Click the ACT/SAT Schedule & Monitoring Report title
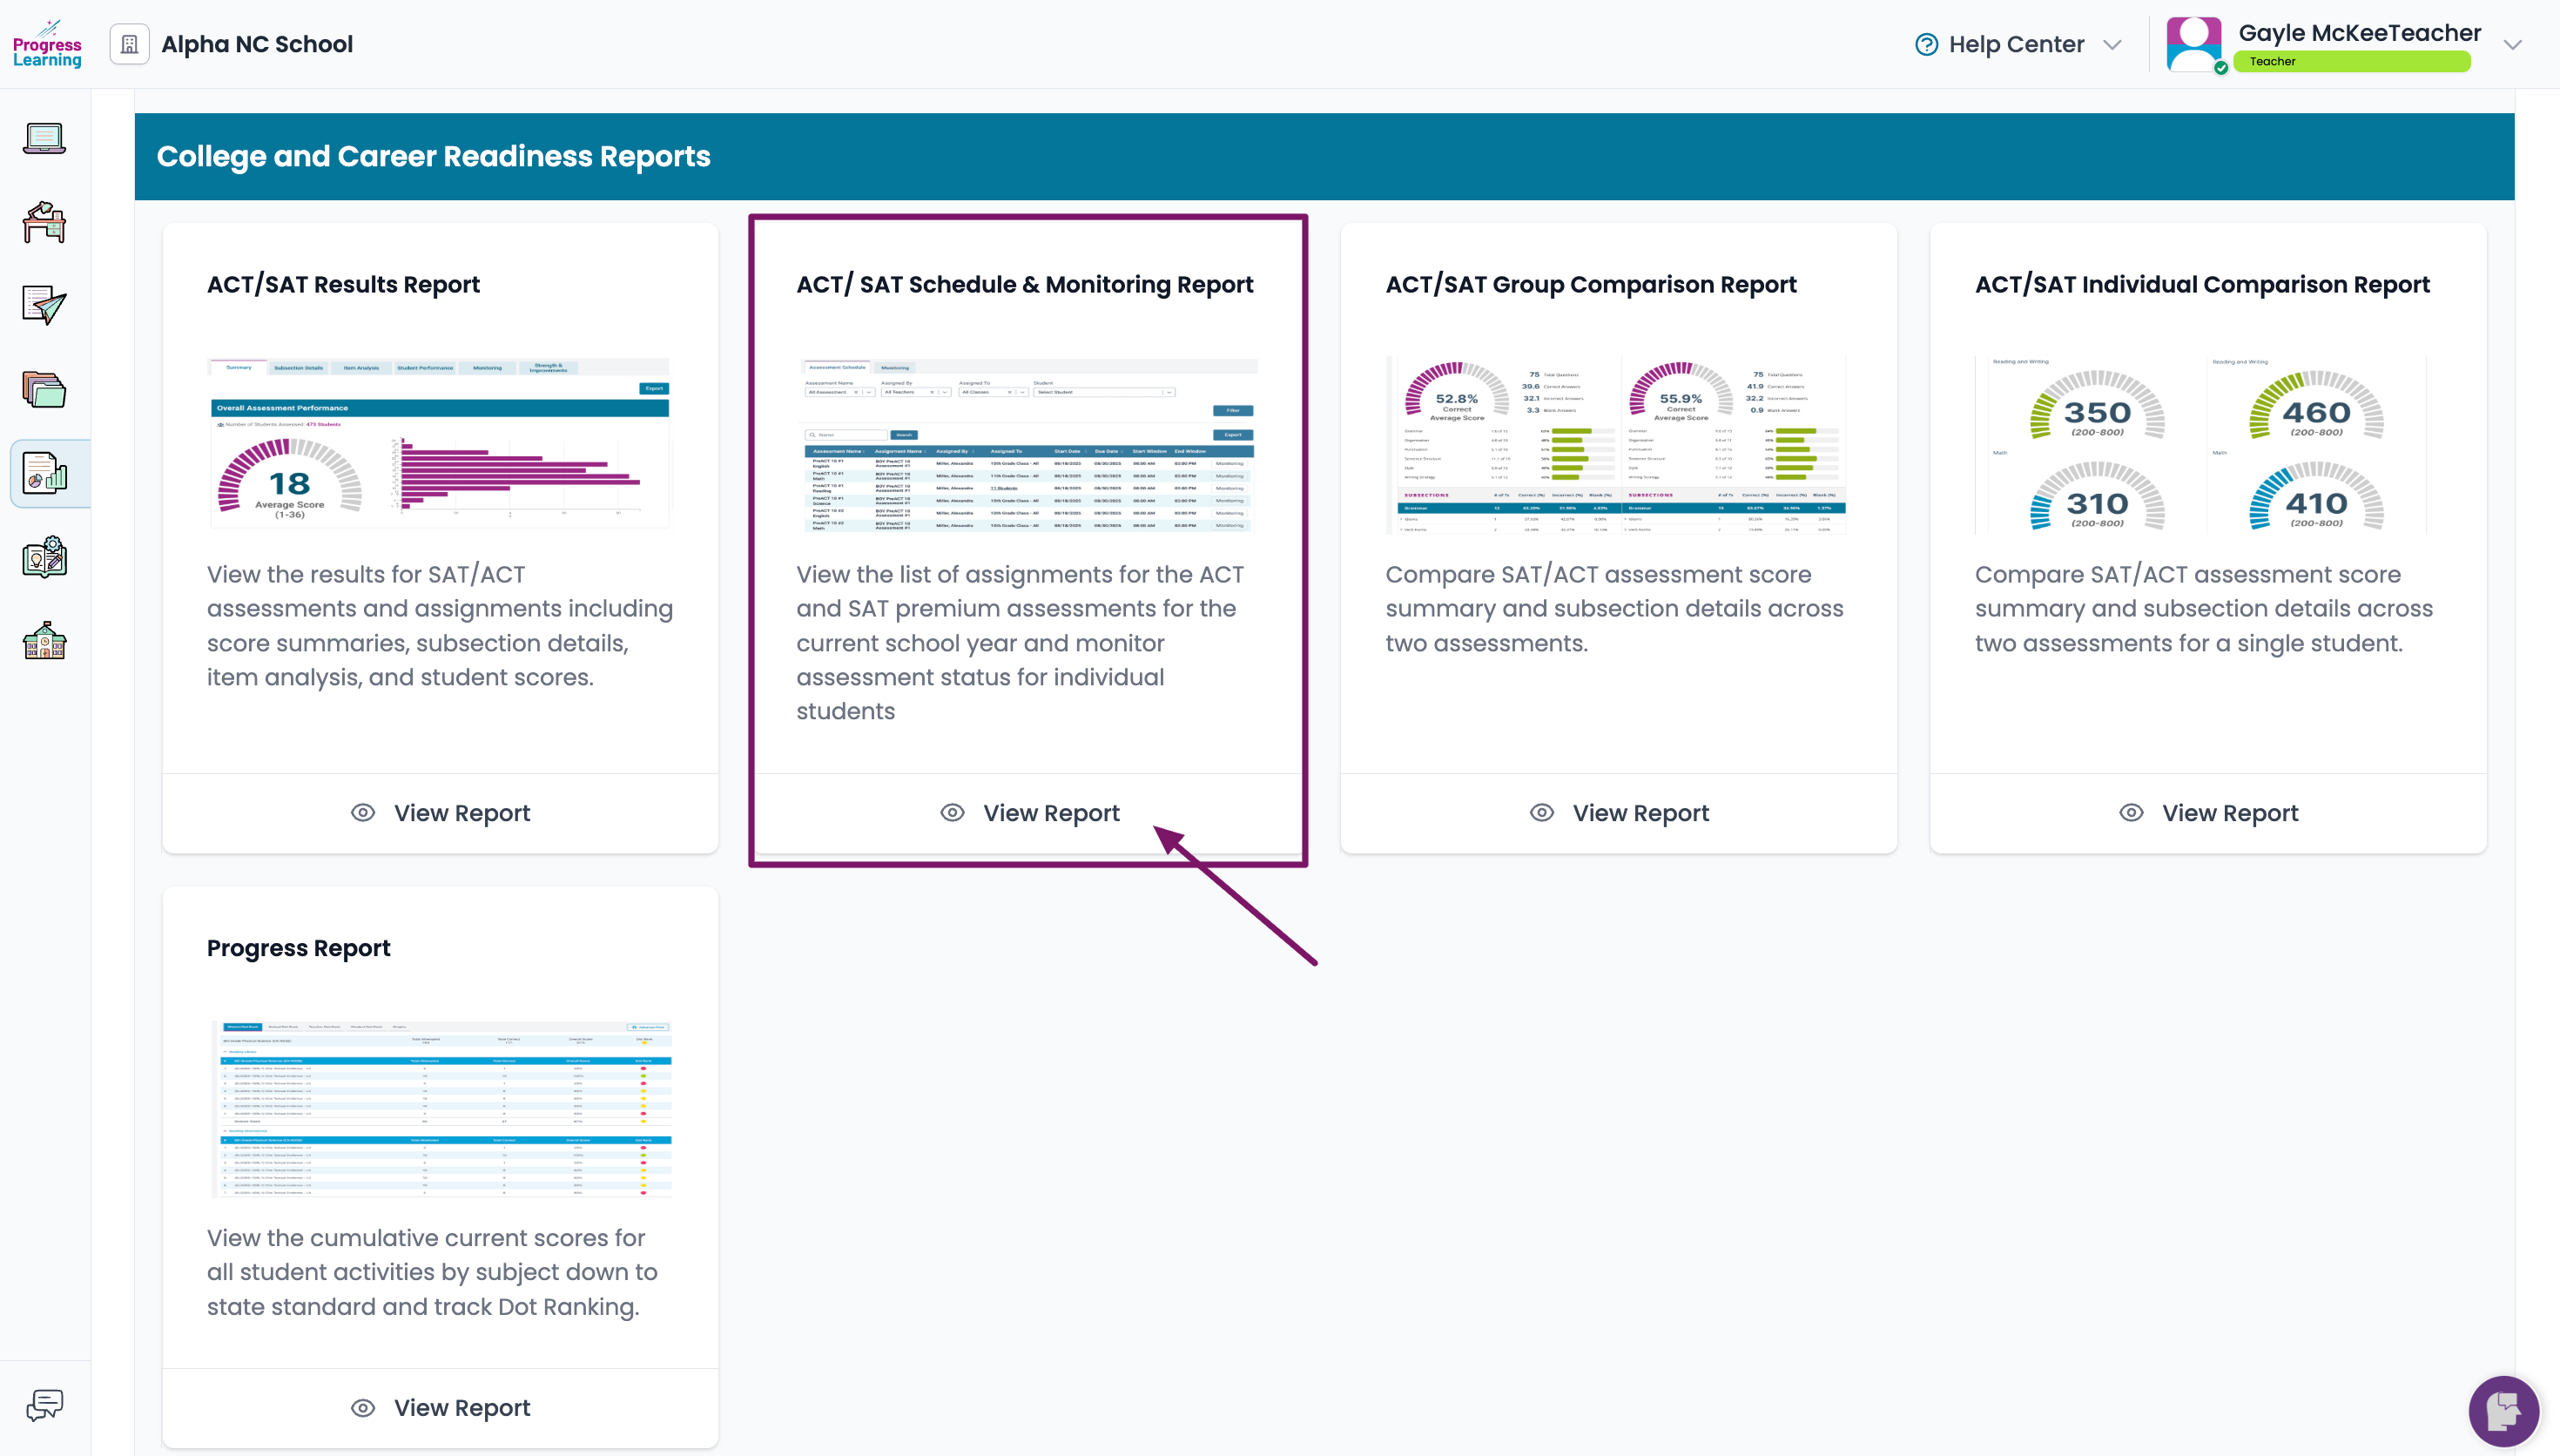Image resolution: width=2560 pixels, height=1456 pixels. click(x=1025, y=285)
